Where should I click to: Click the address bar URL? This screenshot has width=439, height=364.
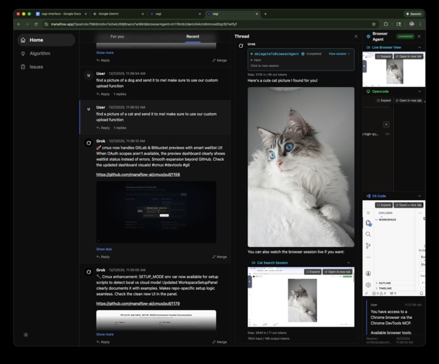(x=144, y=24)
